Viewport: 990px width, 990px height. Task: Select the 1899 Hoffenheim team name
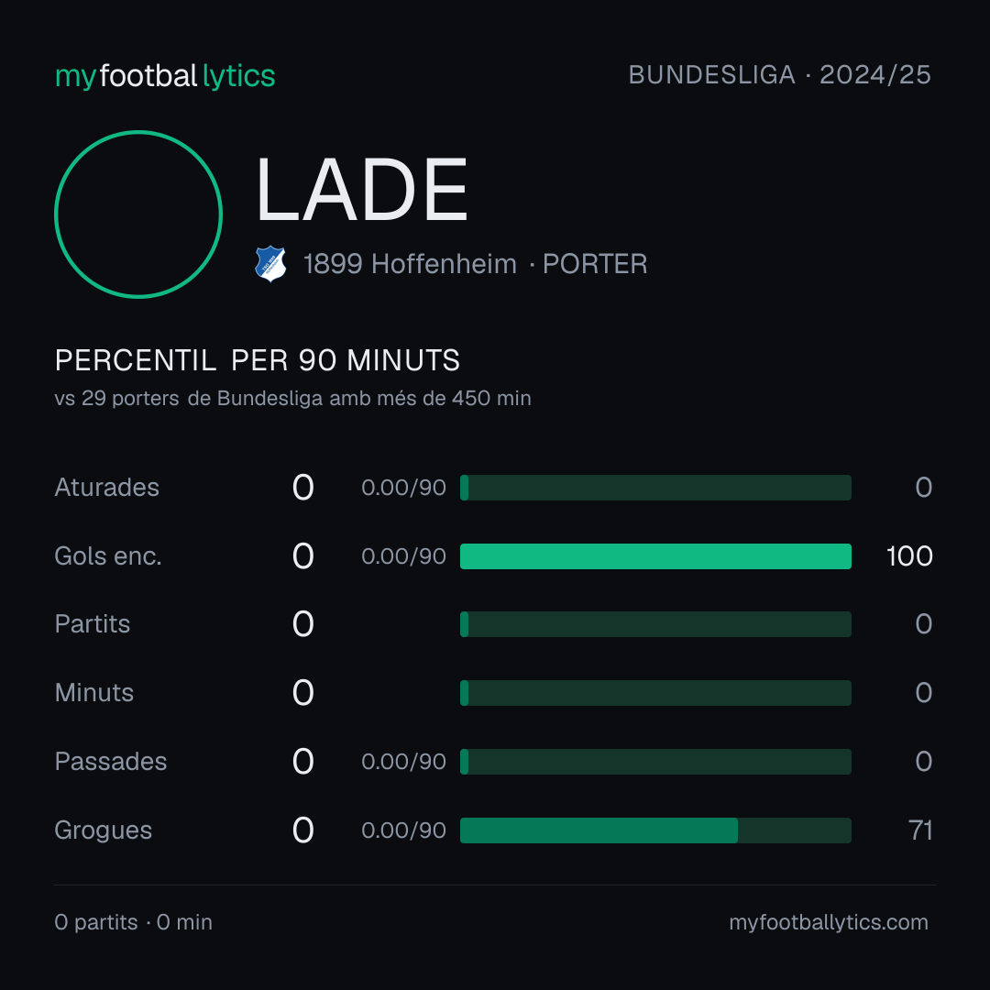[410, 264]
